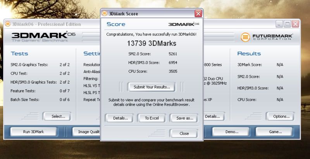Click the Congratulations message text

pos(152,34)
